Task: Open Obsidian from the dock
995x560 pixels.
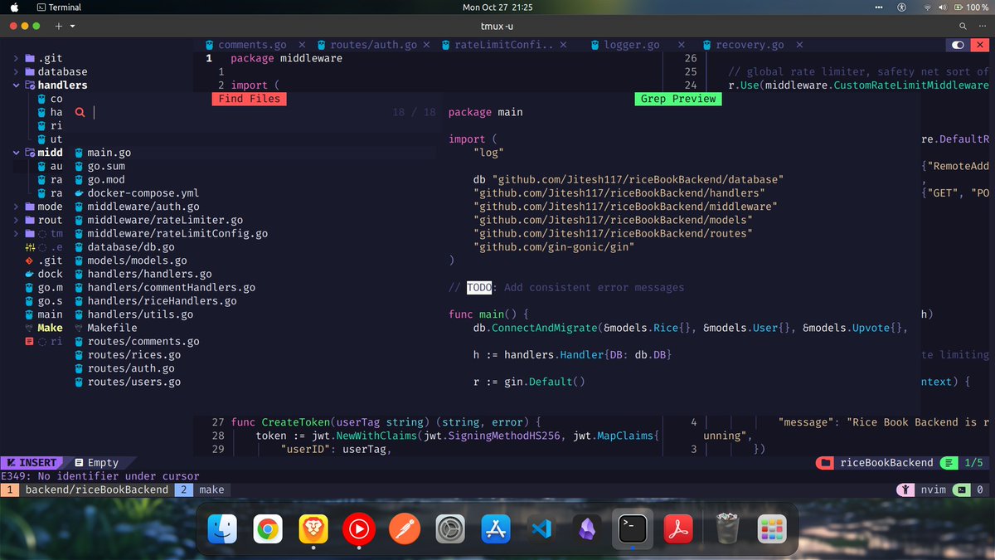Action: (587, 528)
